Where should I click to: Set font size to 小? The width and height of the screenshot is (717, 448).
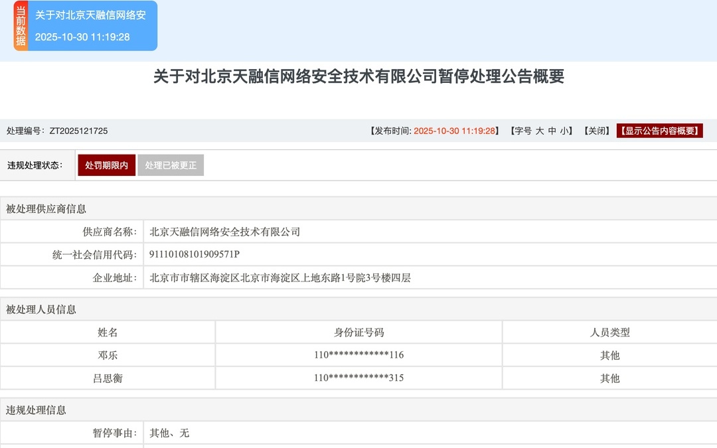564,131
